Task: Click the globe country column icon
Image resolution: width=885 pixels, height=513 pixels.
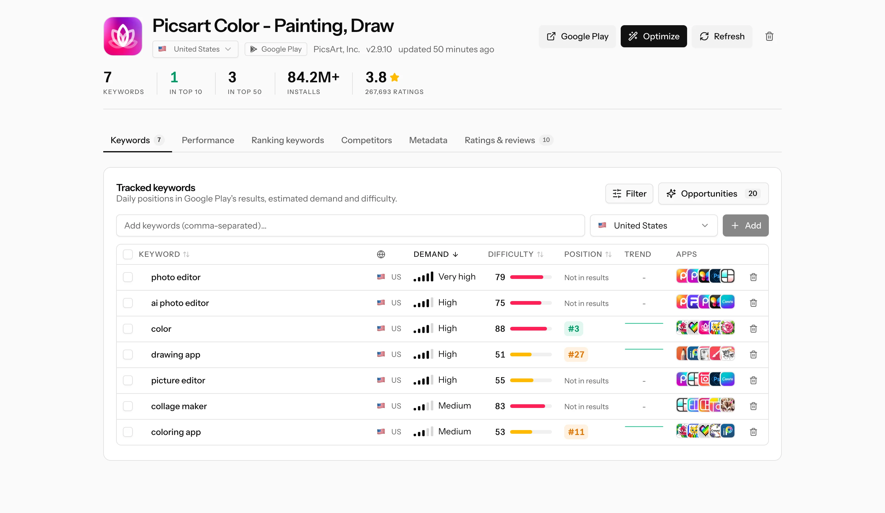Action: (381, 254)
